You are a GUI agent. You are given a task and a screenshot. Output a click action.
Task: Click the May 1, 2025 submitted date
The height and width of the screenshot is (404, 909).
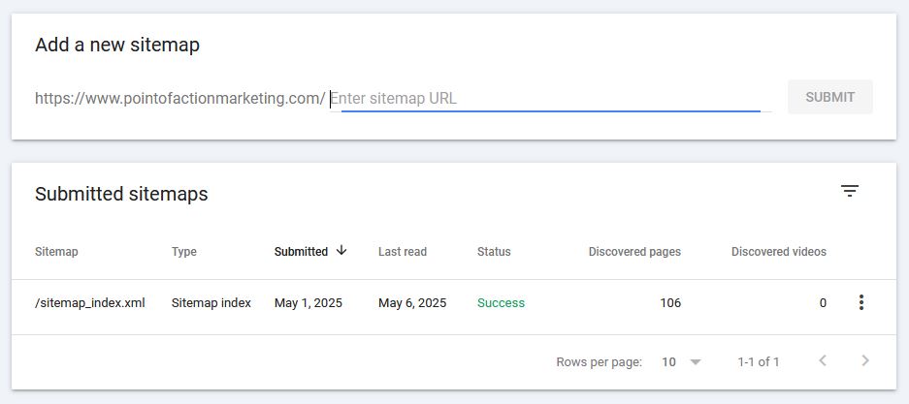pyautogui.click(x=308, y=302)
